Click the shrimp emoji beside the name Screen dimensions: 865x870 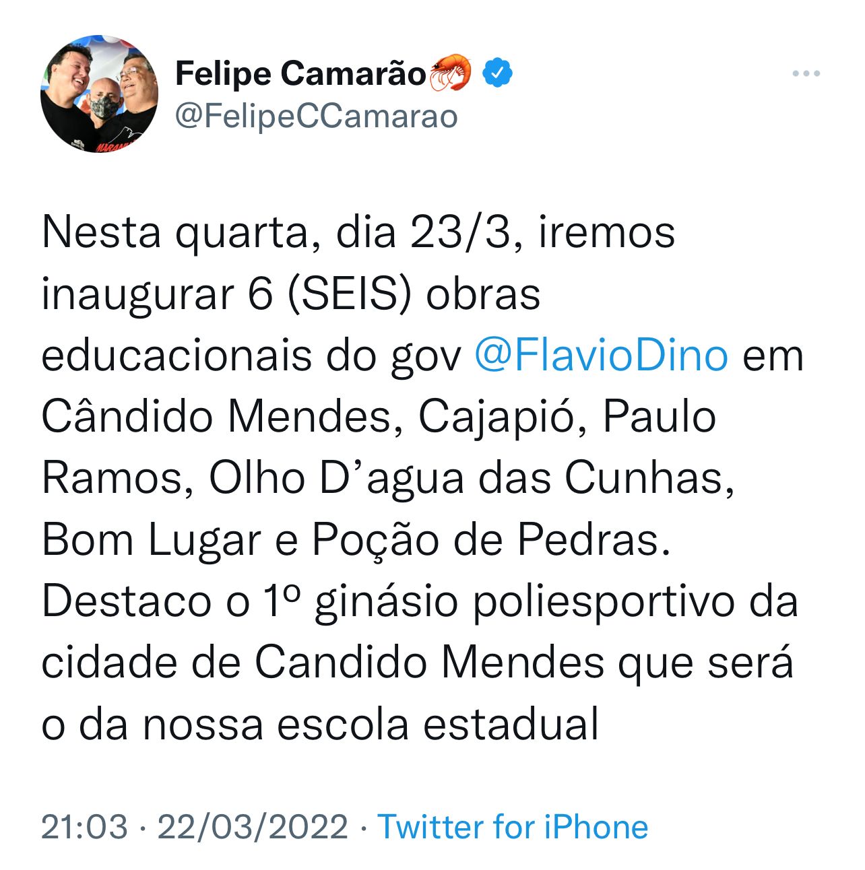[450, 73]
